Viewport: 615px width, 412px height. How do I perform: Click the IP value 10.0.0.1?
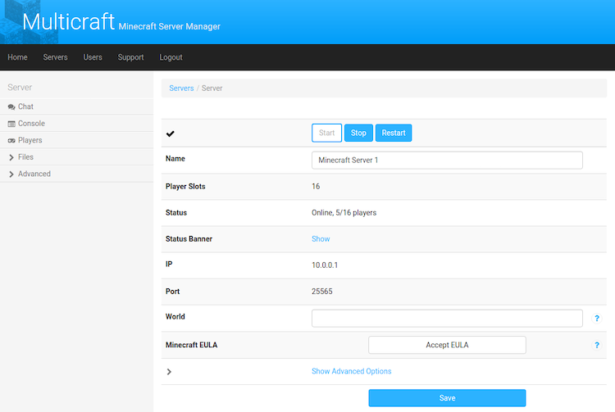pyautogui.click(x=325, y=265)
